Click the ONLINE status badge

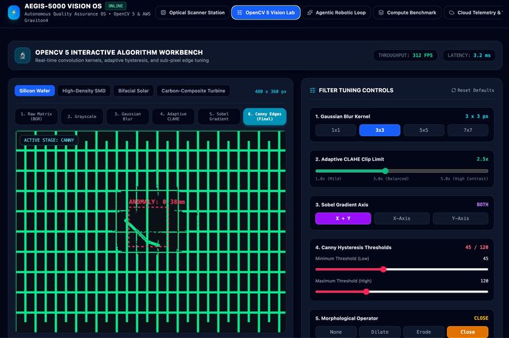point(116,6)
